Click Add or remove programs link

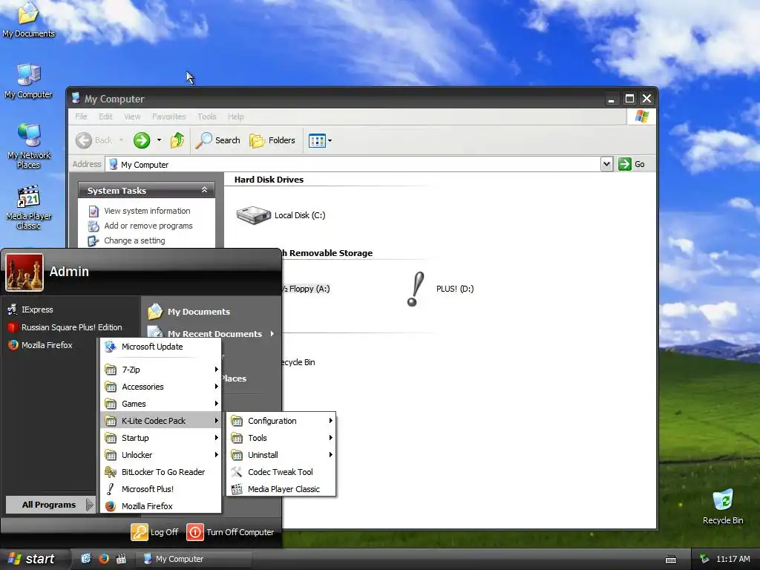pyautogui.click(x=148, y=226)
